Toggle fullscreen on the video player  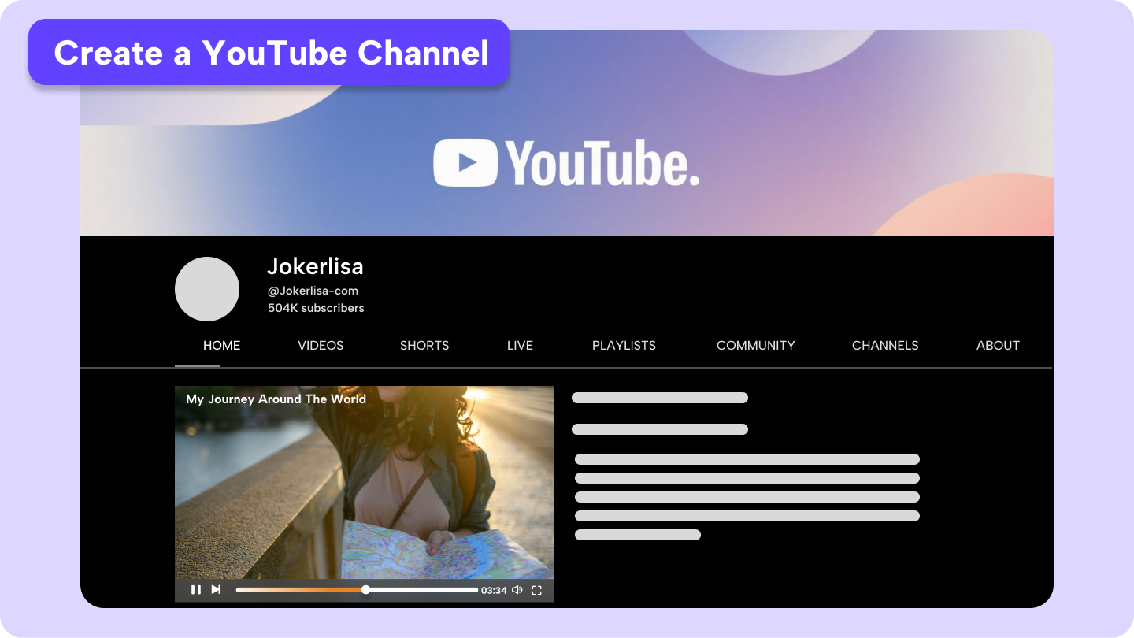(537, 589)
